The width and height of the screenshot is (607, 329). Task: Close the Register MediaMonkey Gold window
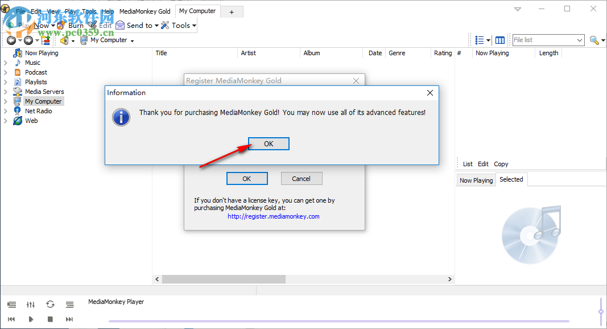356,81
